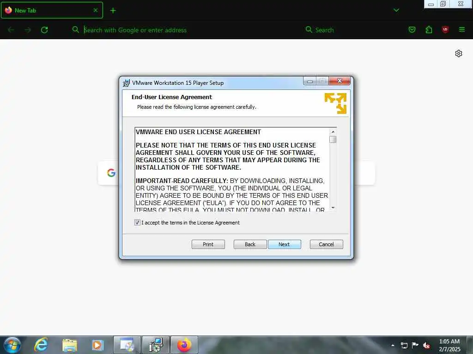Open the Action Center flag icon
The height and width of the screenshot is (354, 473).
(x=415, y=345)
